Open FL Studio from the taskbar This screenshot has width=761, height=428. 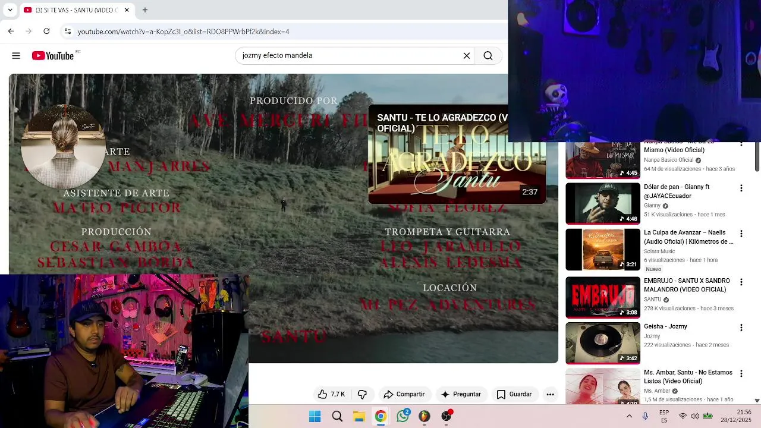[424, 417]
